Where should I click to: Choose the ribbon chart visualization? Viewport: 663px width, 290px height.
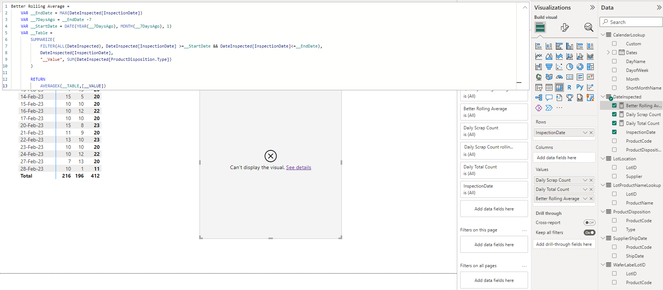pos(590,56)
